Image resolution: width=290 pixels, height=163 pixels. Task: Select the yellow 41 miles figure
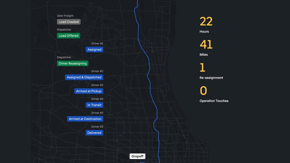[206, 45]
